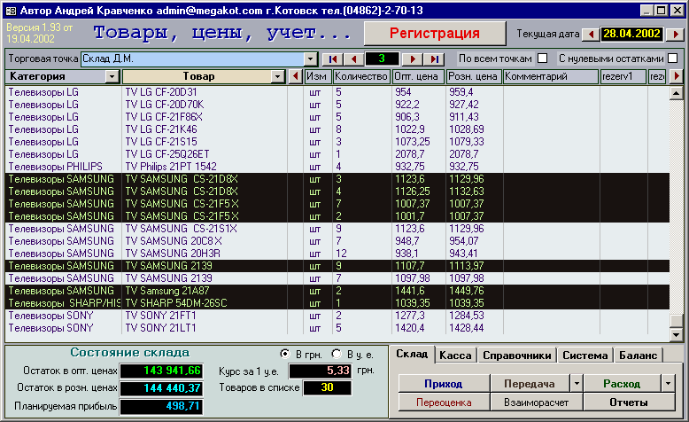The width and height of the screenshot is (689, 422).
Task: Click the Регистрация button
Action: [435, 34]
